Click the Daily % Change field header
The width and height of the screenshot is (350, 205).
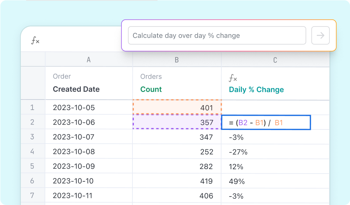tap(256, 90)
